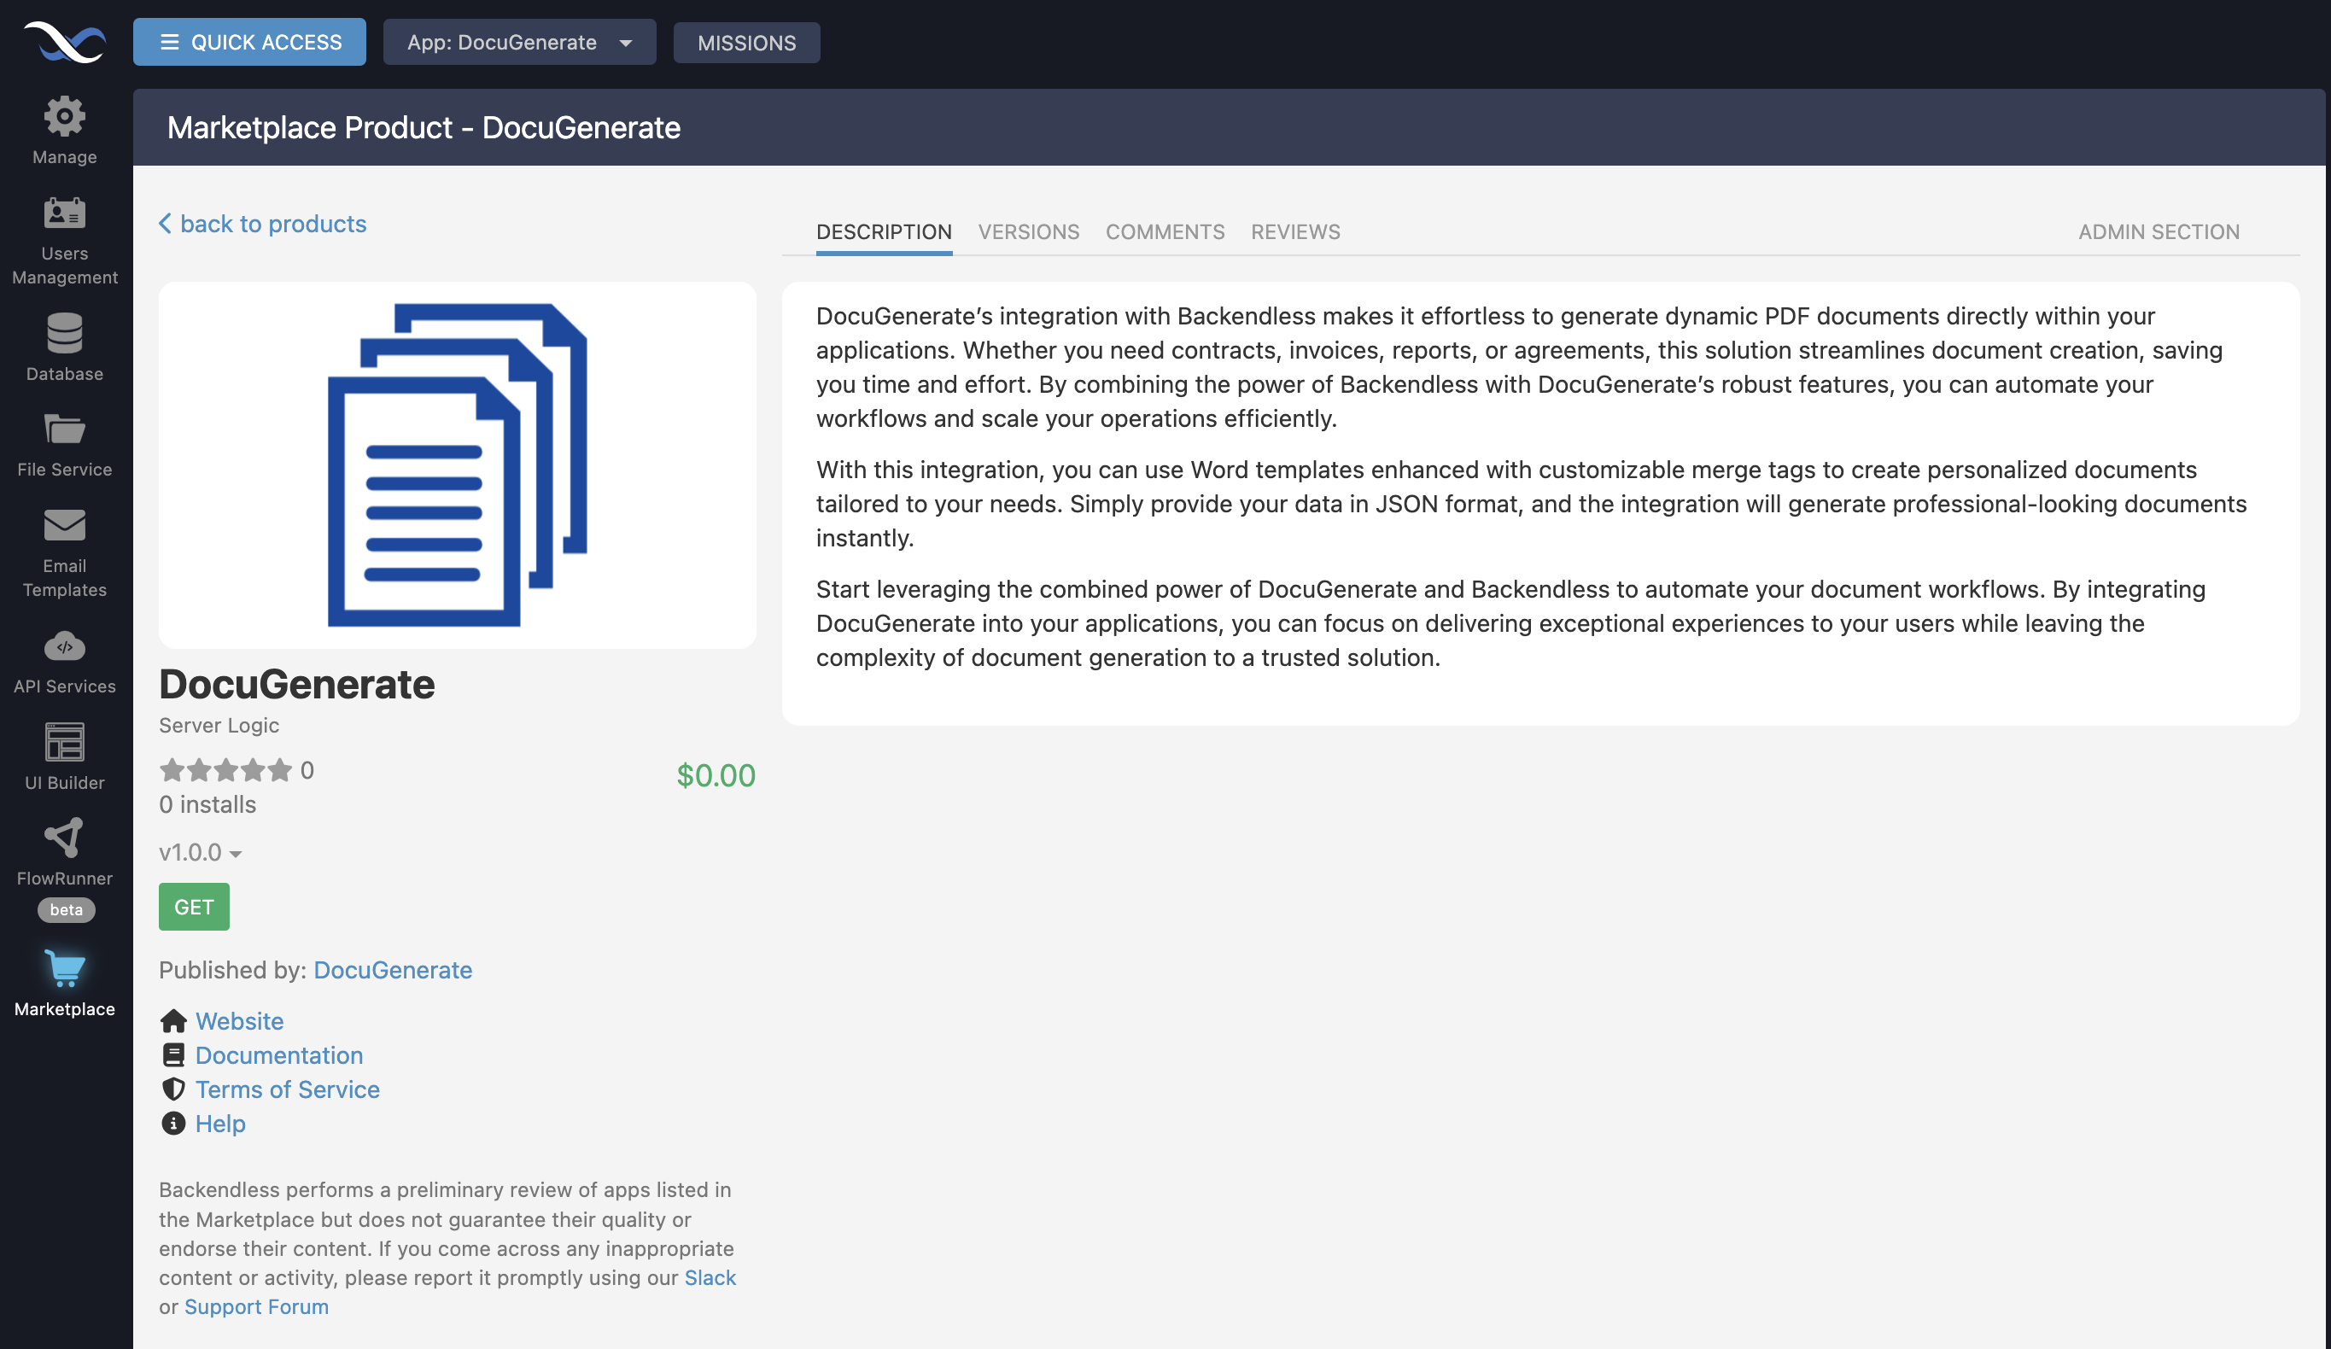Open the v1.0.0 version dropdown

coord(200,852)
